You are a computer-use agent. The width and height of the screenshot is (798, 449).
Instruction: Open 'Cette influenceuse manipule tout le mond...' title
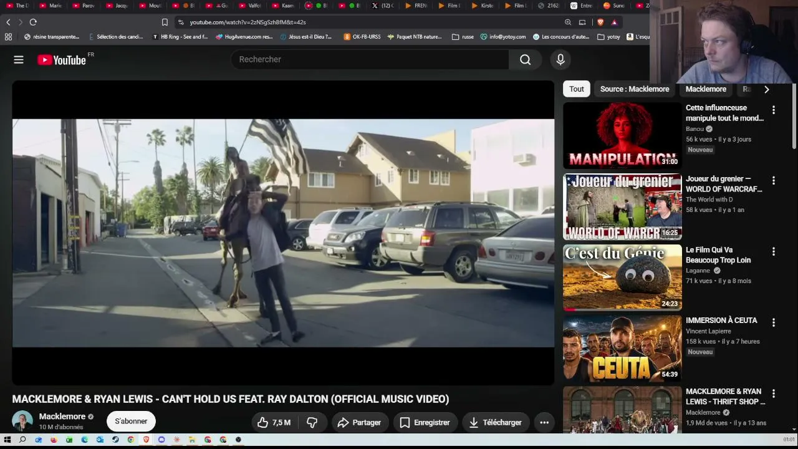724,113
